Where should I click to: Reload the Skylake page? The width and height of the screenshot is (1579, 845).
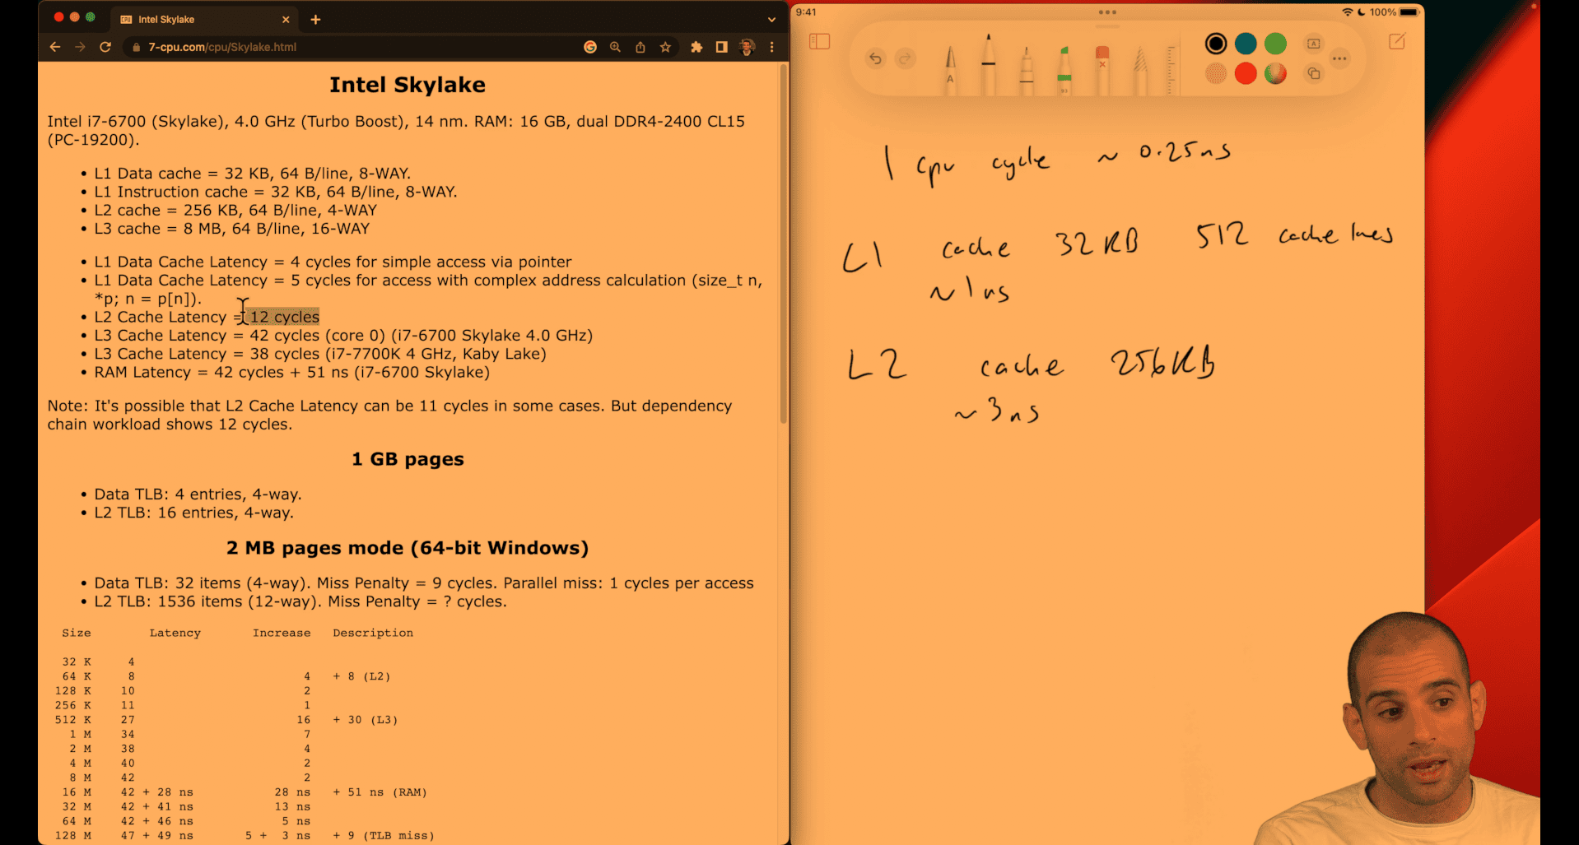point(105,48)
